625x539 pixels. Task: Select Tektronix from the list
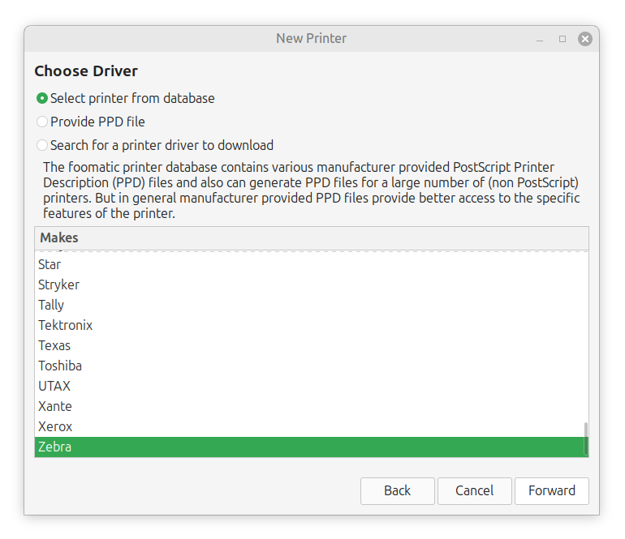pyautogui.click(x=65, y=325)
